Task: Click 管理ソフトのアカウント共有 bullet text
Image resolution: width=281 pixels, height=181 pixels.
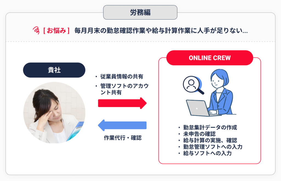Action: pos(124,89)
